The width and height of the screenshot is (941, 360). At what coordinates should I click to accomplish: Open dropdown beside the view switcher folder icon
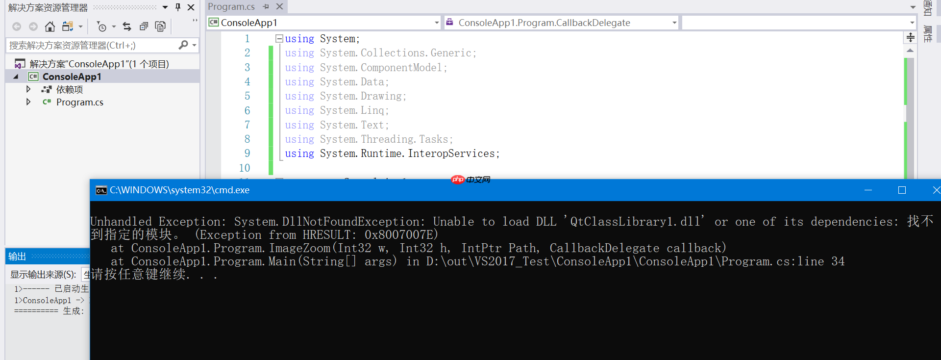pos(80,26)
